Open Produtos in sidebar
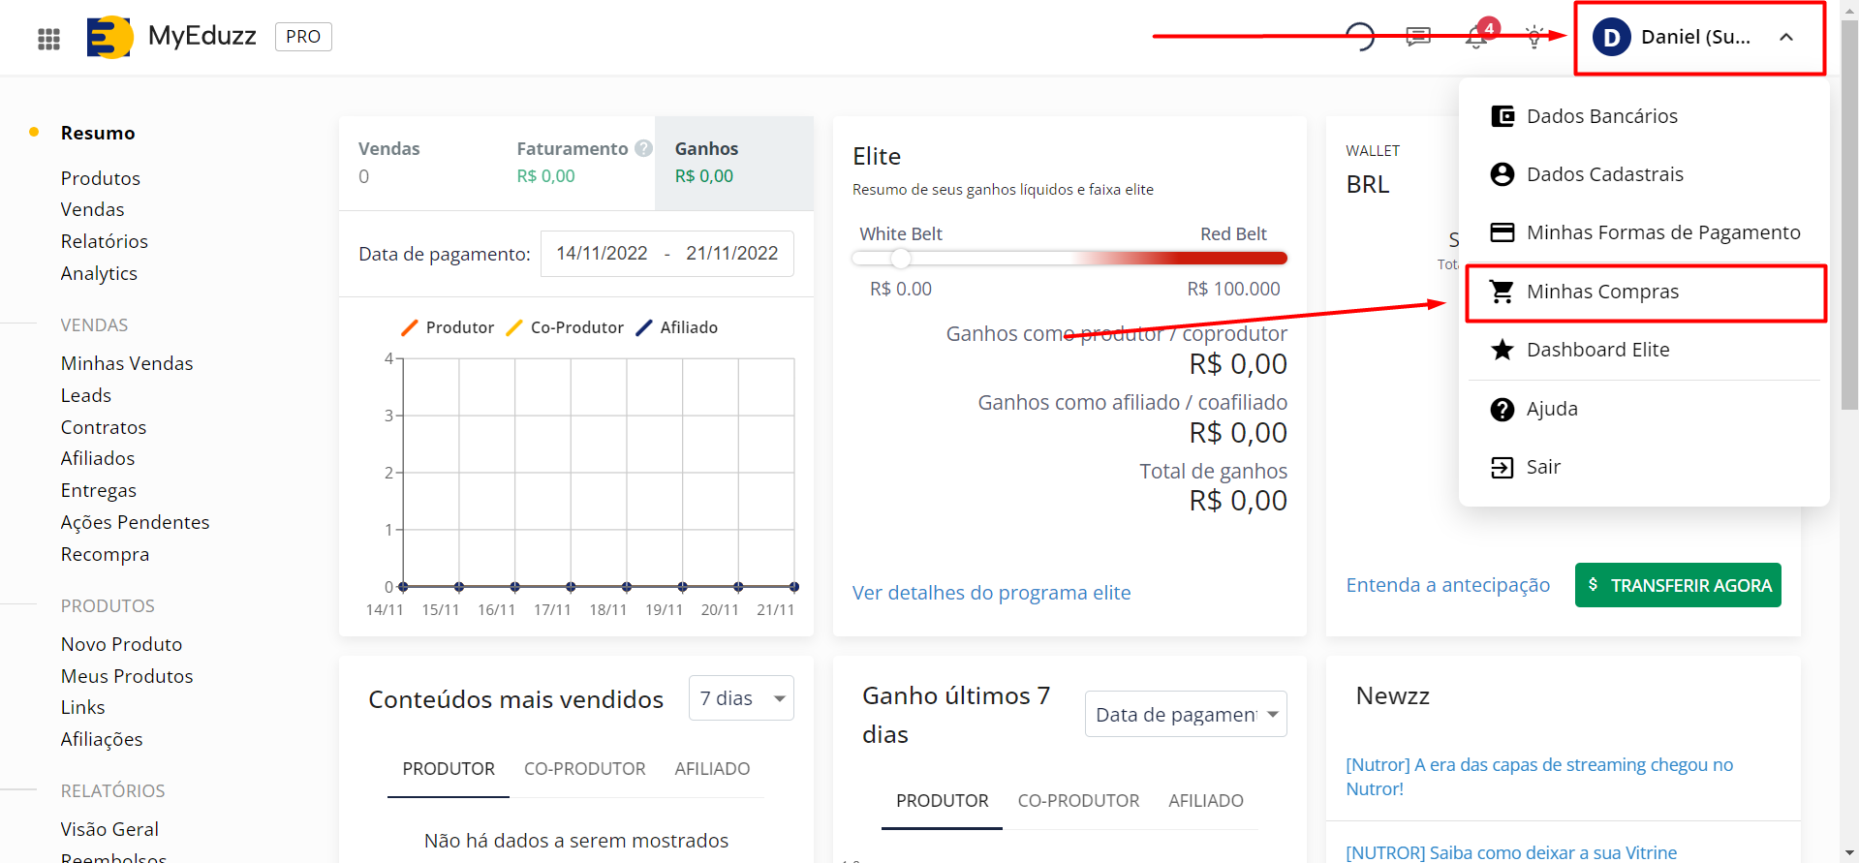This screenshot has height=863, width=1859. 101,178
